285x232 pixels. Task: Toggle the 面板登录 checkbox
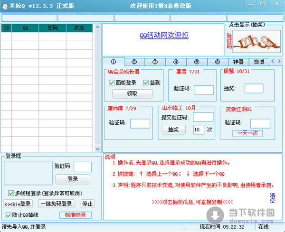point(112,82)
